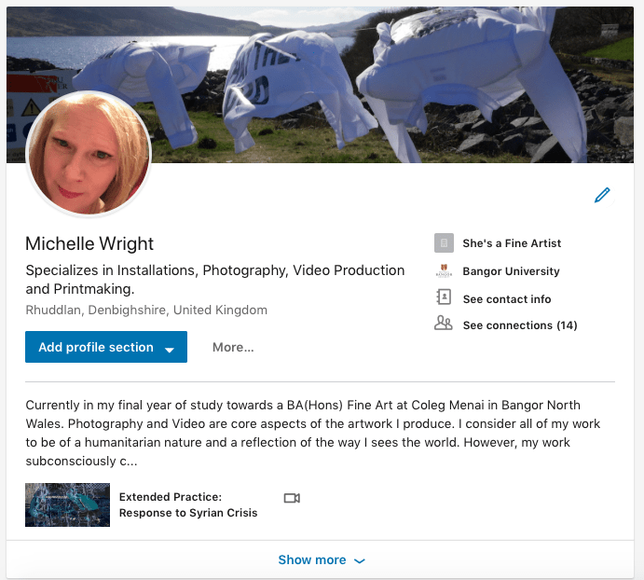
Task: View See connections (14)
Action: coord(520,325)
